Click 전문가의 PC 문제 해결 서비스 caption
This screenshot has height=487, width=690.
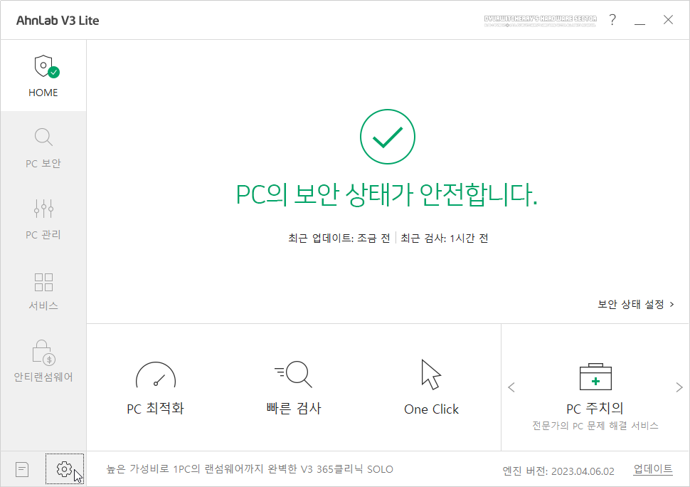[x=595, y=426]
